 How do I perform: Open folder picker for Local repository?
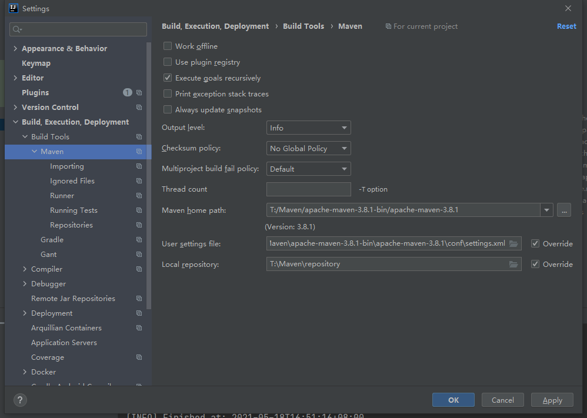click(513, 264)
